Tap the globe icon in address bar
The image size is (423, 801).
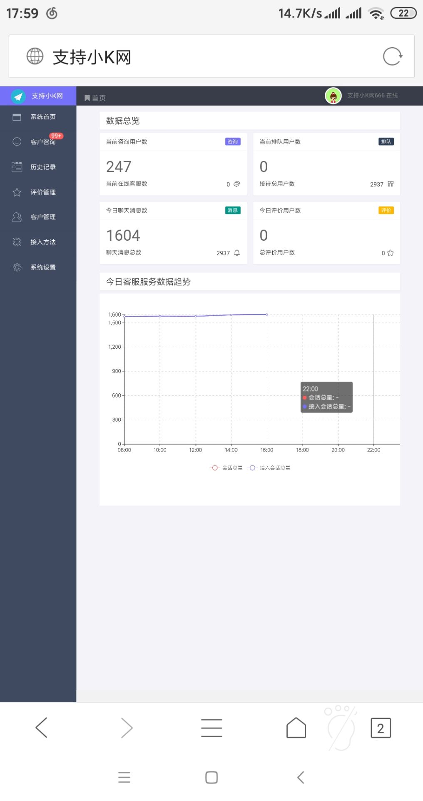[35, 56]
